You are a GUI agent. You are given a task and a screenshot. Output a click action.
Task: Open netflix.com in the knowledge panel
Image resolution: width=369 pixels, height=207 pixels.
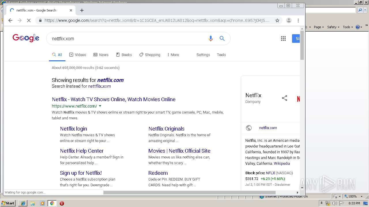(x=268, y=128)
